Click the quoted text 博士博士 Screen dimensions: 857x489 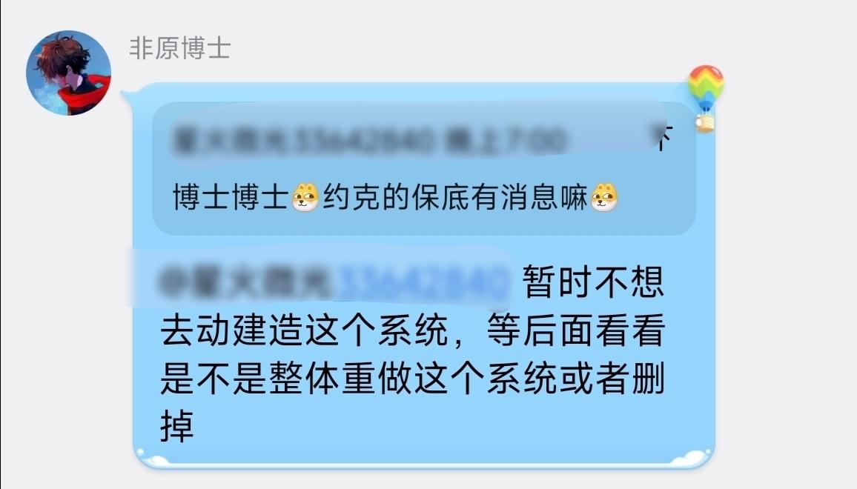[231, 197]
